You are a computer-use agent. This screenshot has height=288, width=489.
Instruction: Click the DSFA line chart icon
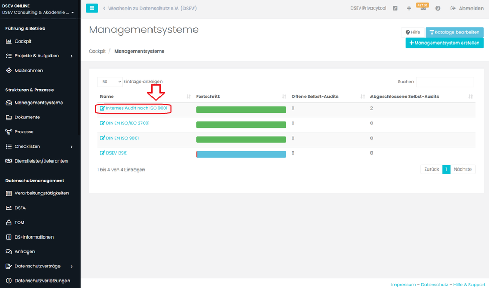(x=9, y=208)
